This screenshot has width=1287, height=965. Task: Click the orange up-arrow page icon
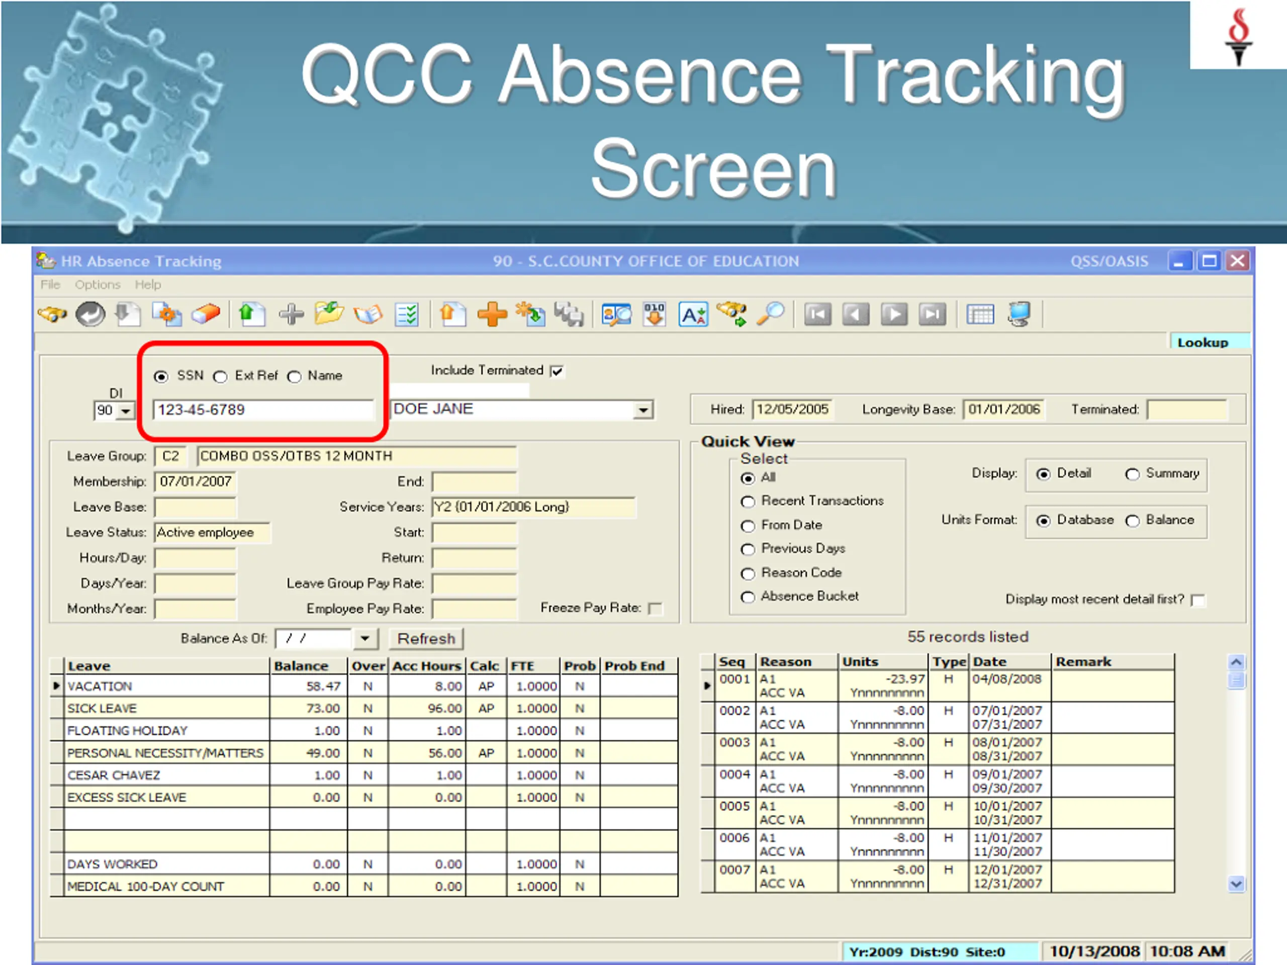452,315
